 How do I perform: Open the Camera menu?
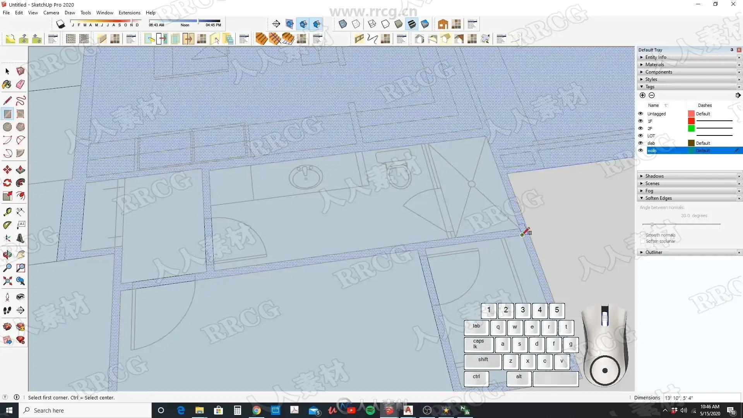(x=51, y=13)
